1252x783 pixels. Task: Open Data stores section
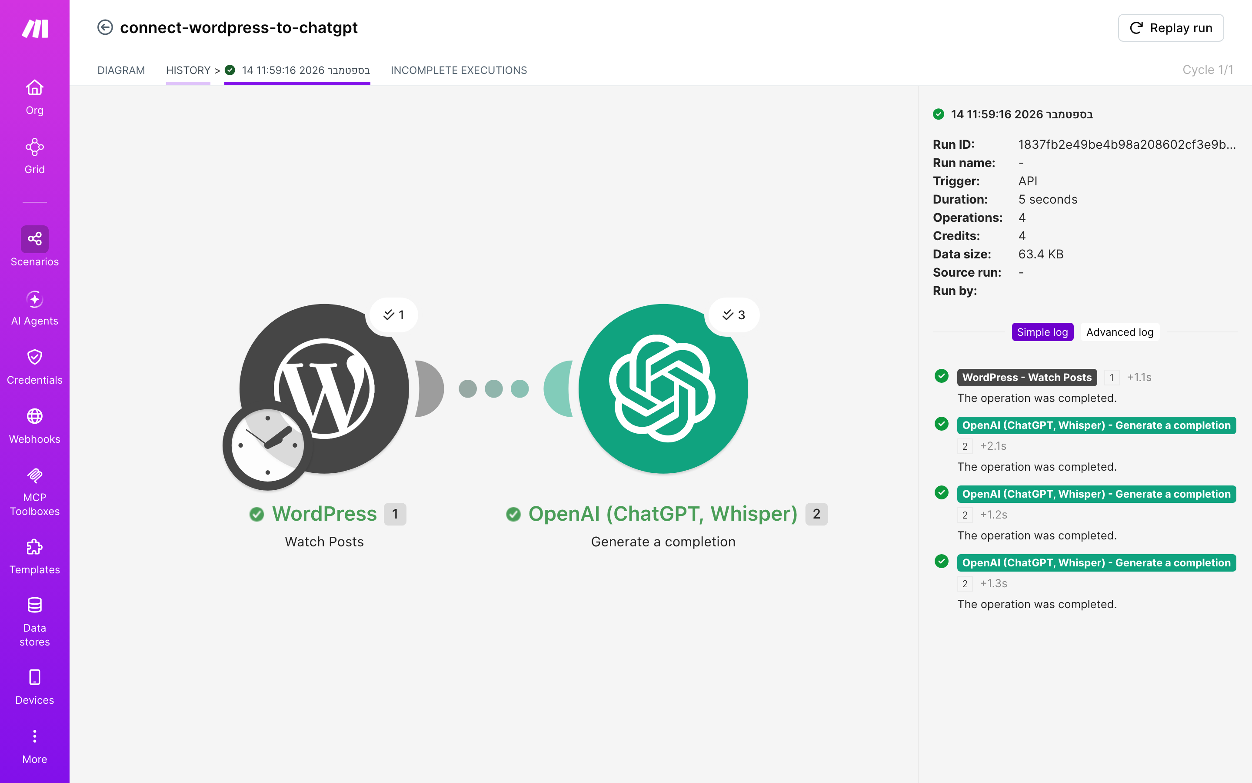35,622
